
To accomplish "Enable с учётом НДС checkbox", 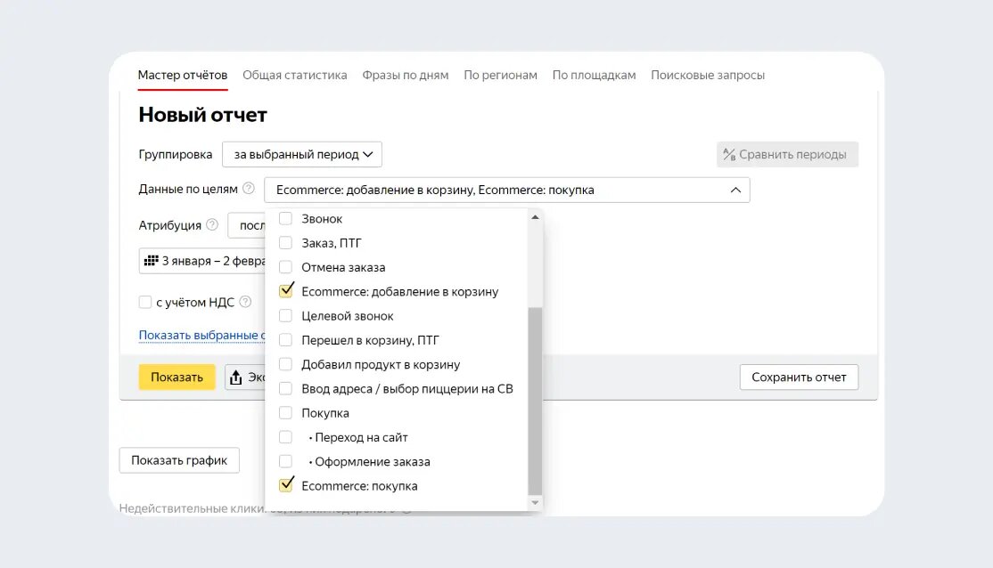I will [x=145, y=303].
